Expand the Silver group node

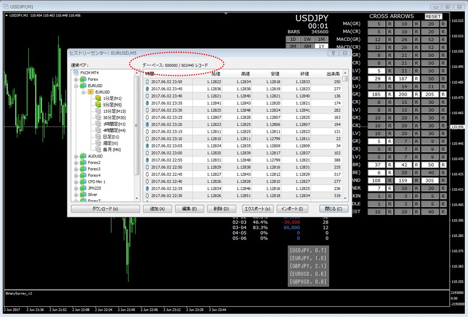click(76, 195)
